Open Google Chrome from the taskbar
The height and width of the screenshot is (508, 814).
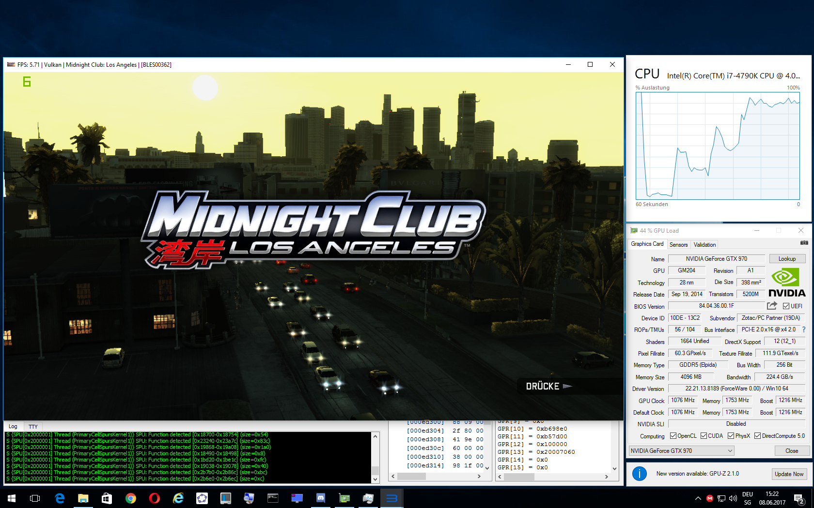click(x=130, y=498)
